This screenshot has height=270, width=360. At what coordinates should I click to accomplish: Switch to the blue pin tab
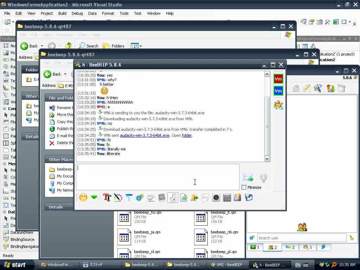(324, 247)
